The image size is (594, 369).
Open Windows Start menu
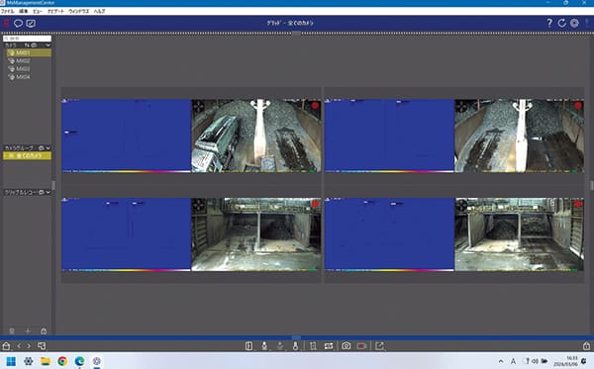tap(11, 361)
